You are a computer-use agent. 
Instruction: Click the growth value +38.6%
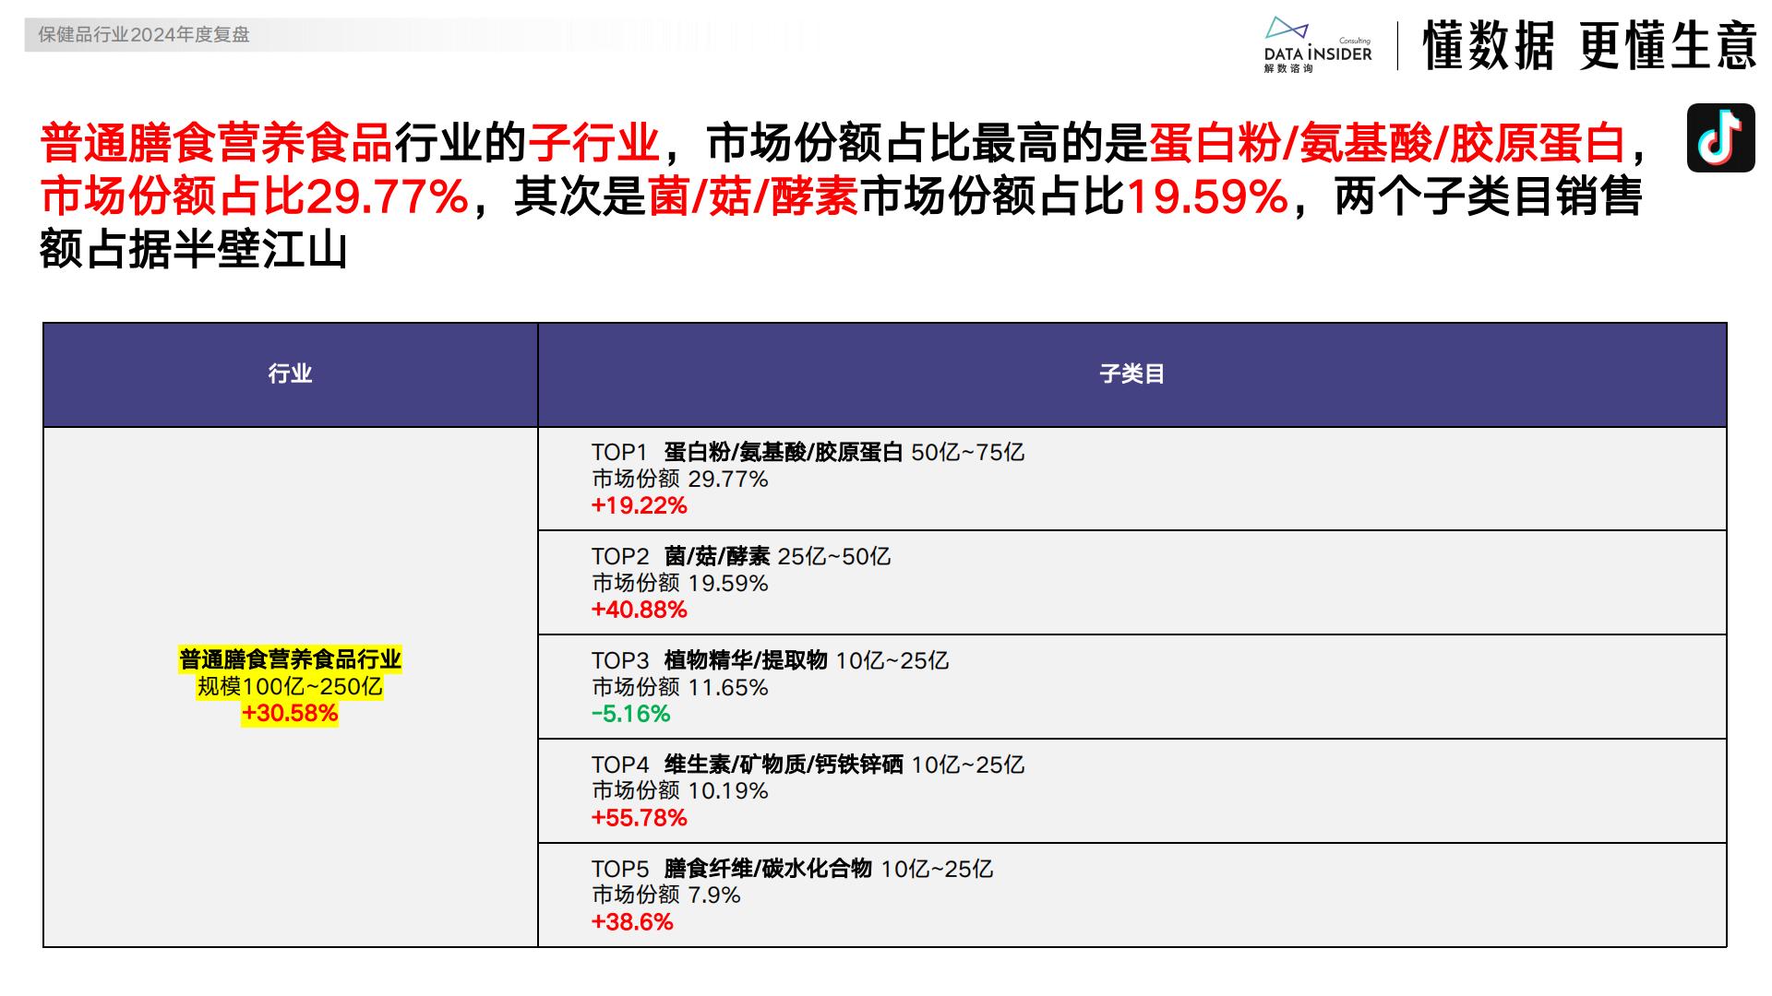point(632,922)
